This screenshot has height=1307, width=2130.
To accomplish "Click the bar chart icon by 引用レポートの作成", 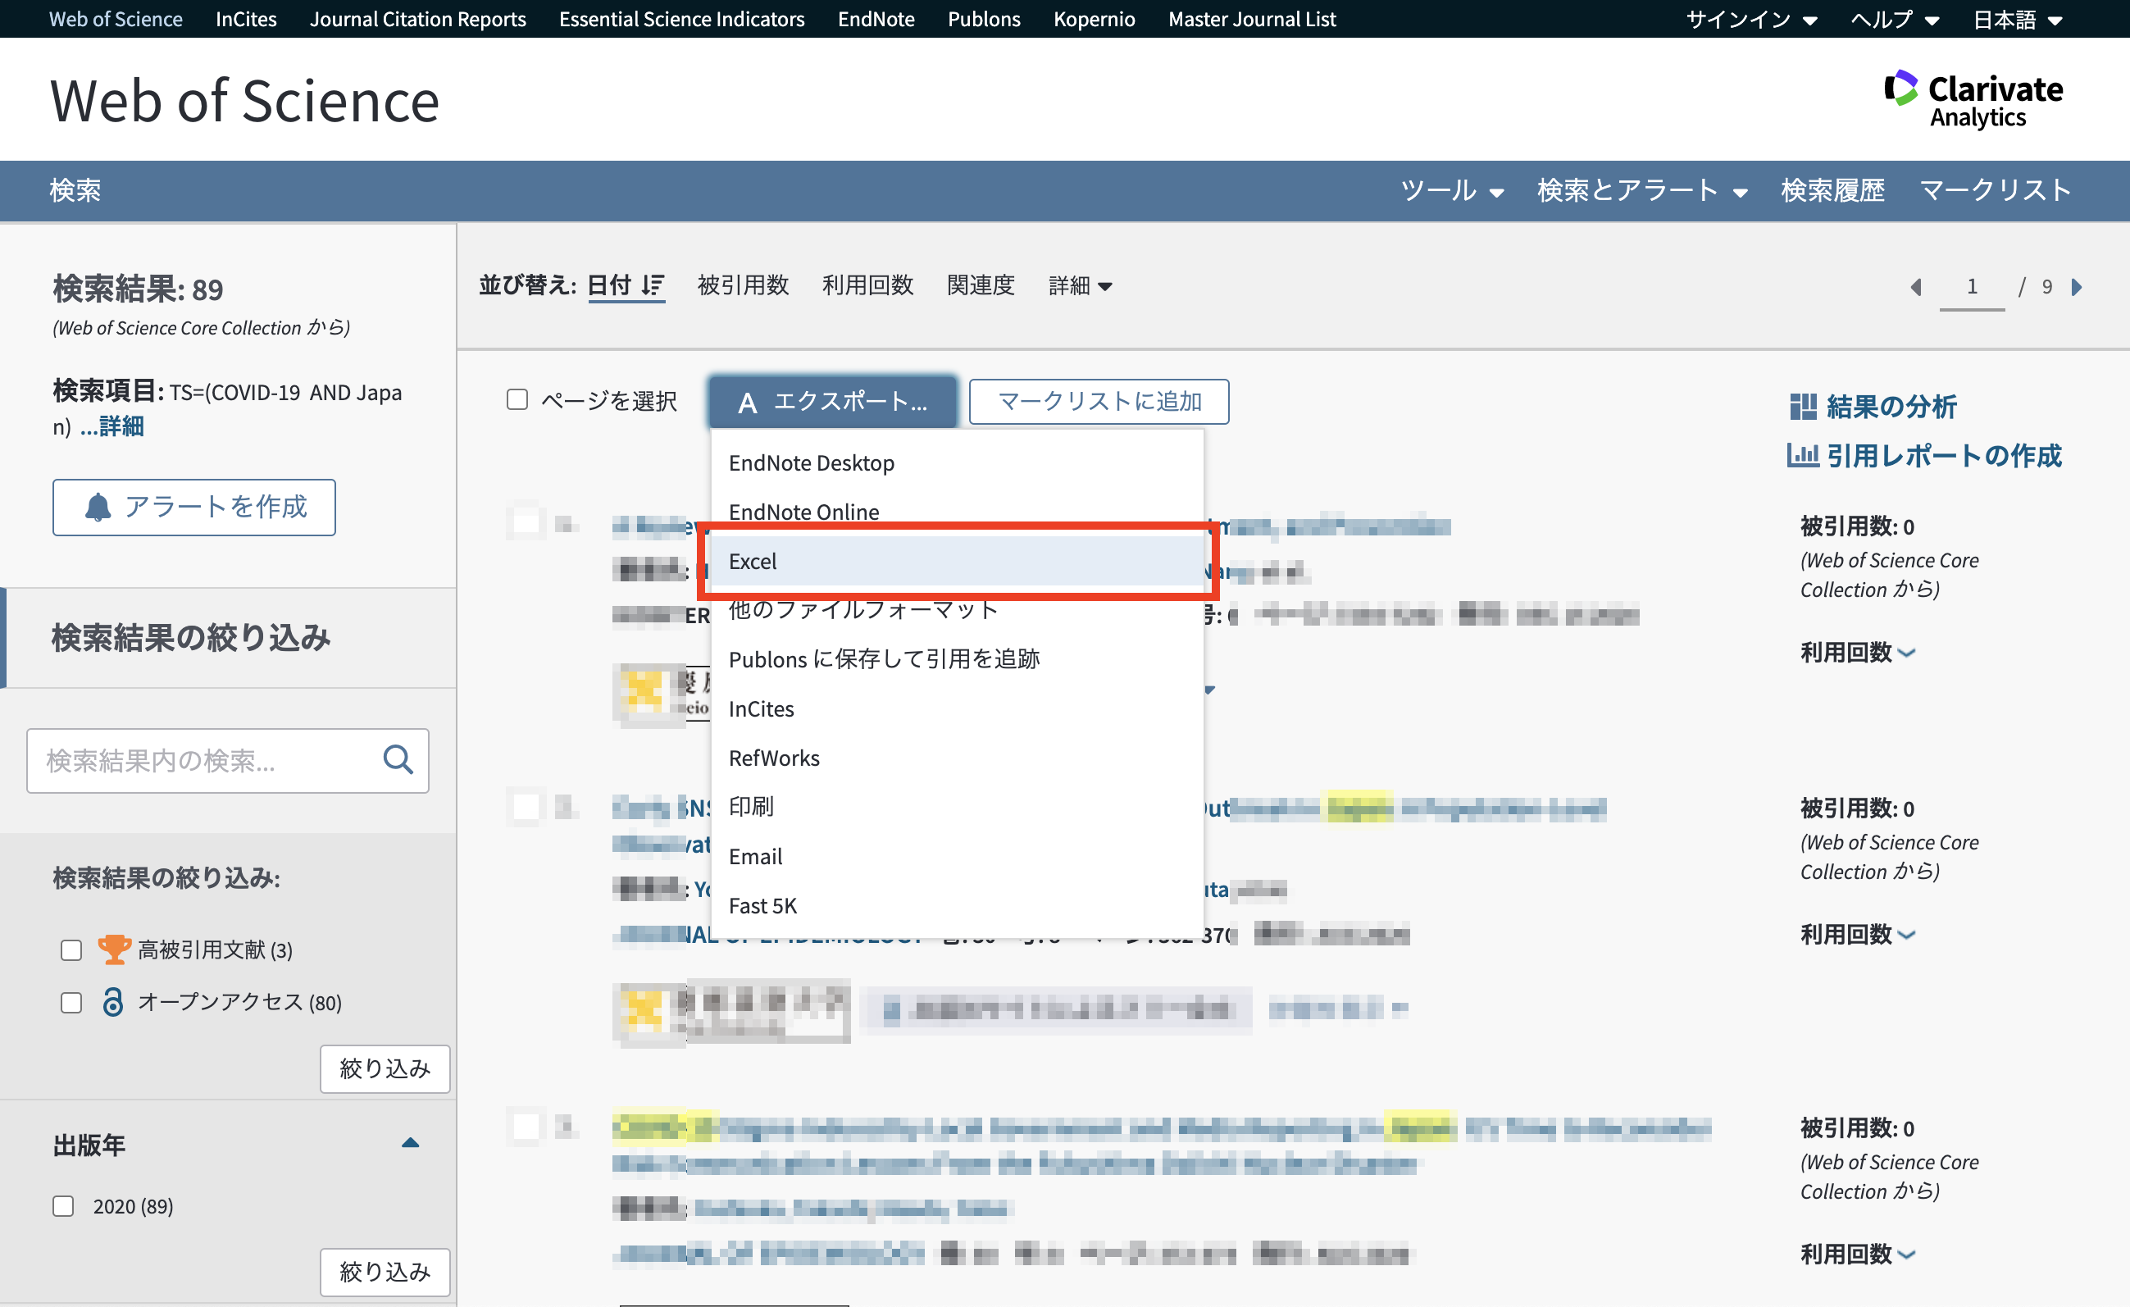I will pos(1802,455).
